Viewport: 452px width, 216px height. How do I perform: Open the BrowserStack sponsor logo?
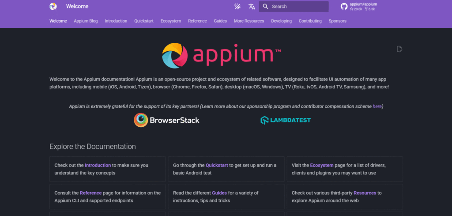point(166,120)
